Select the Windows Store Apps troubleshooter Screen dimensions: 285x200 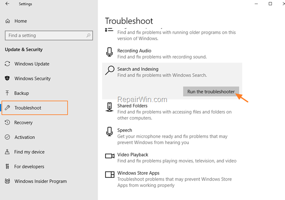point(138,173)
